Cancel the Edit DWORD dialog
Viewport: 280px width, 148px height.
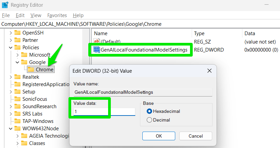tap(195, 136)
